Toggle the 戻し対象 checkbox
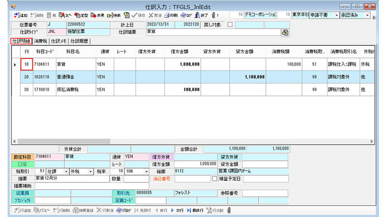The image size is (386, 217). (230, 25)
